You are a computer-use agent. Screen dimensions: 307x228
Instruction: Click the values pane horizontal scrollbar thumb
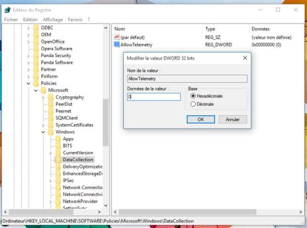click(187, 212)
